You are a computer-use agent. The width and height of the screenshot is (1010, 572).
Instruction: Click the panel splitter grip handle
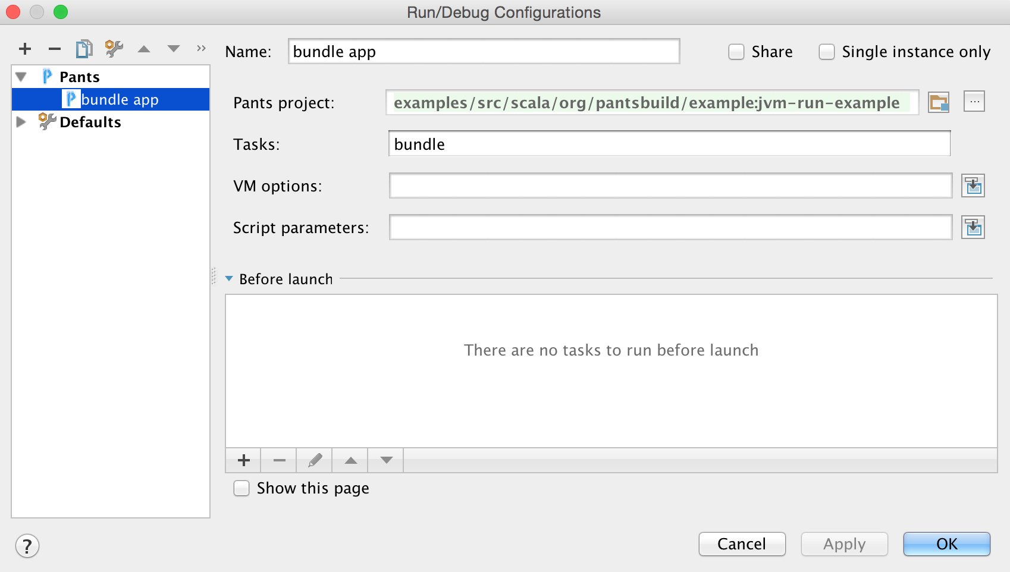click(214, 276)
